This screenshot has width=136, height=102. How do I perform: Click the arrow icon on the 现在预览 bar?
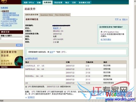click(x=22, y=67)
